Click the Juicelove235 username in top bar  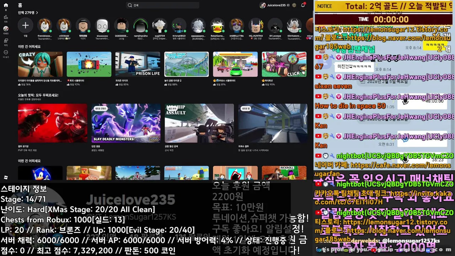coord(276,5)
